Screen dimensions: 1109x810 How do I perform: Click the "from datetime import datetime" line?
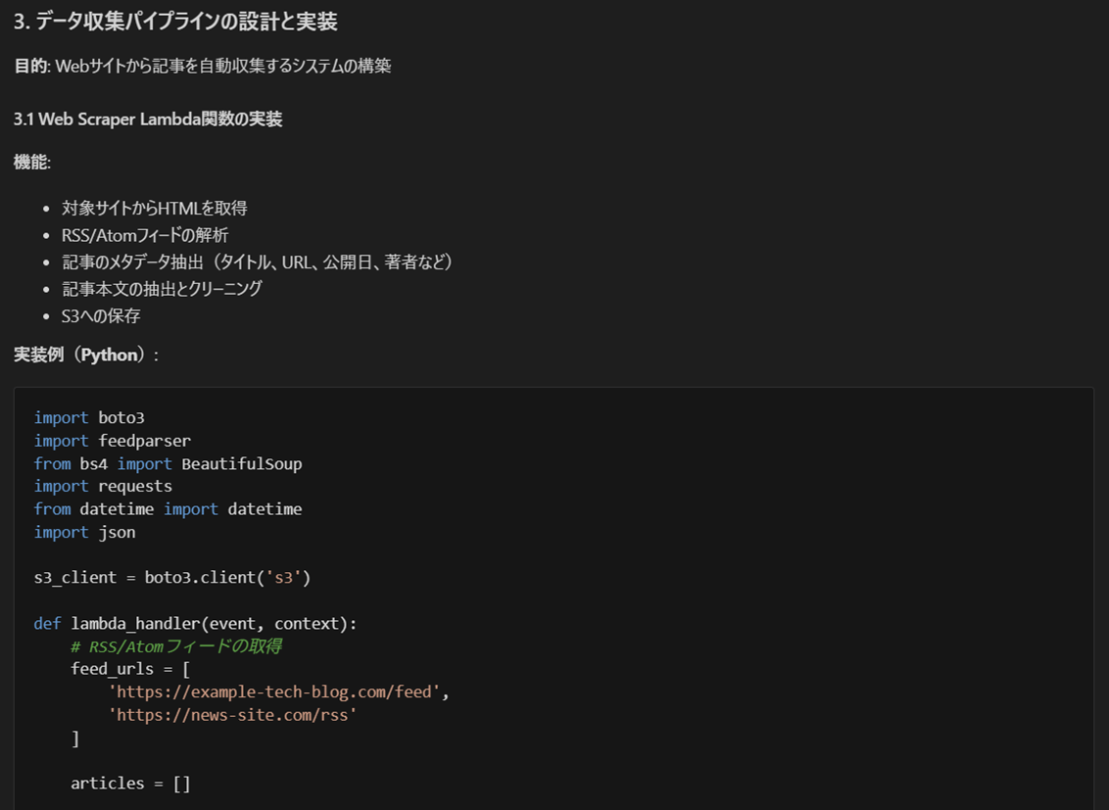tap(168, 509)
